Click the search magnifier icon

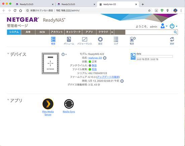coord(175,32)
